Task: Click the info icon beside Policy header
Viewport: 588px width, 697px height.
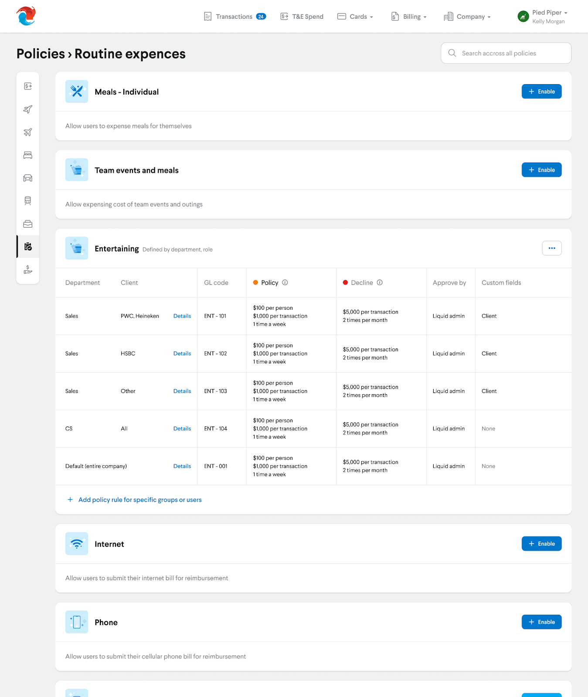Action: (x=285, y=283)
